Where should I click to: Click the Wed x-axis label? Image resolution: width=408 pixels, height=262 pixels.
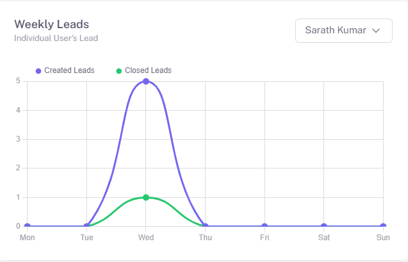[x=146, y=238]
